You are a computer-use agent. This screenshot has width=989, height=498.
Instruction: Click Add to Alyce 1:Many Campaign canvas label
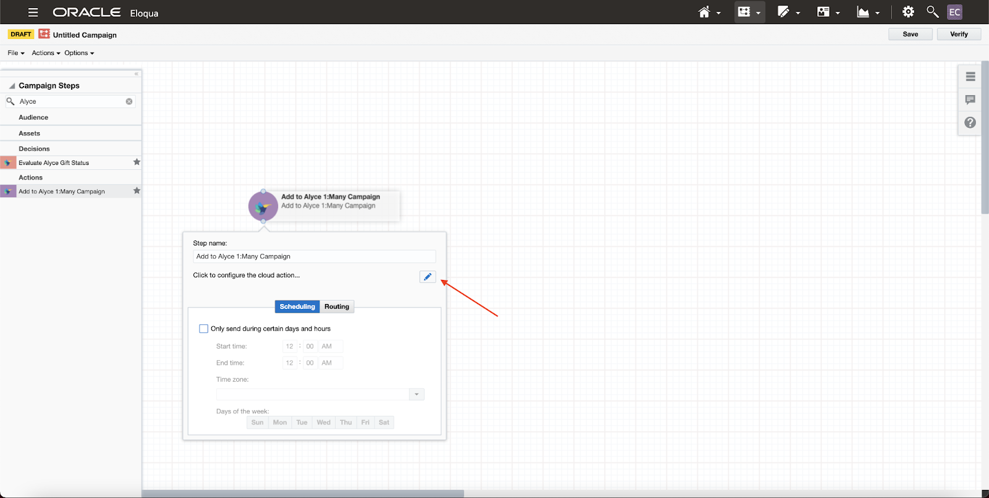click(x=331, y=196)
